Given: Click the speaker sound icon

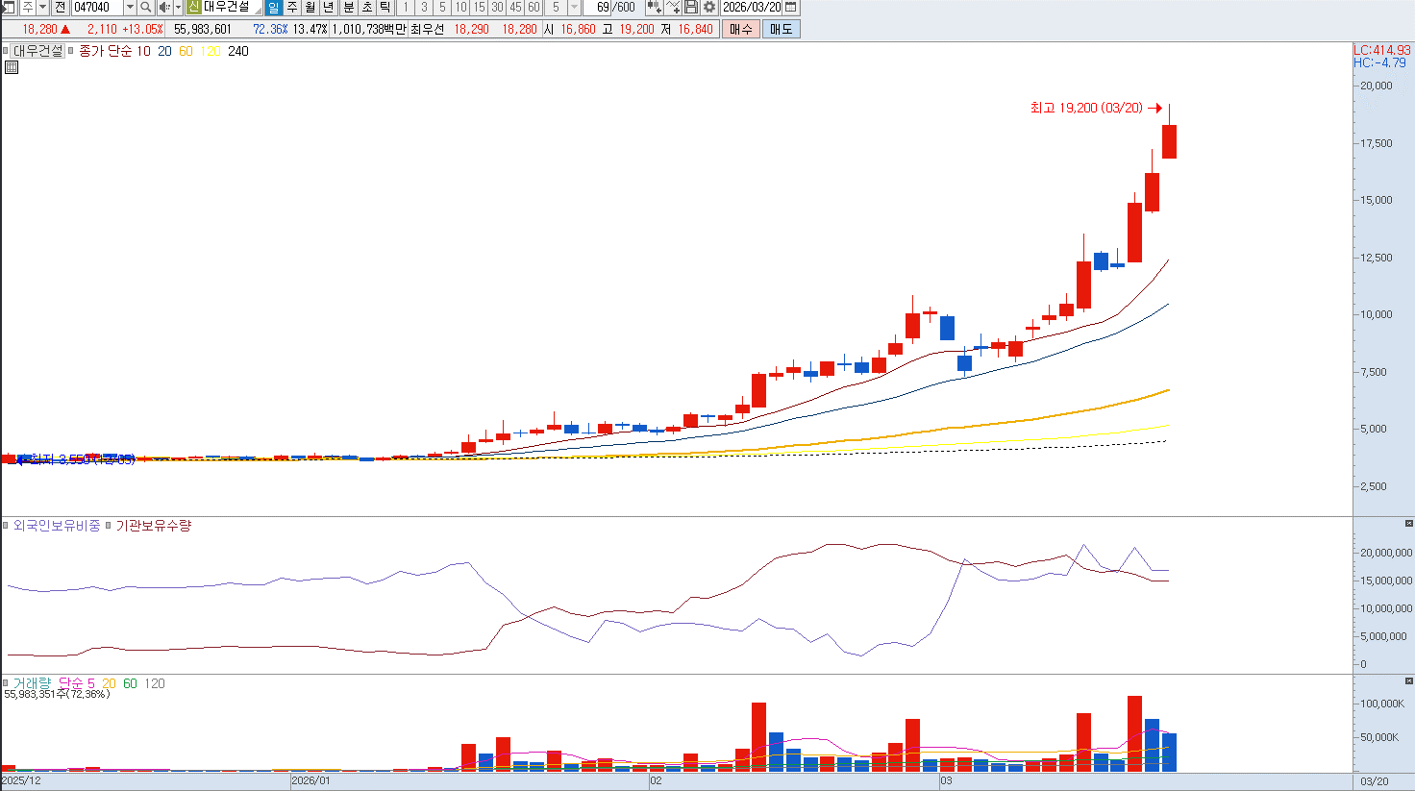Looking at the screenshot, I should pyautogui.click(x=164, y=7).
